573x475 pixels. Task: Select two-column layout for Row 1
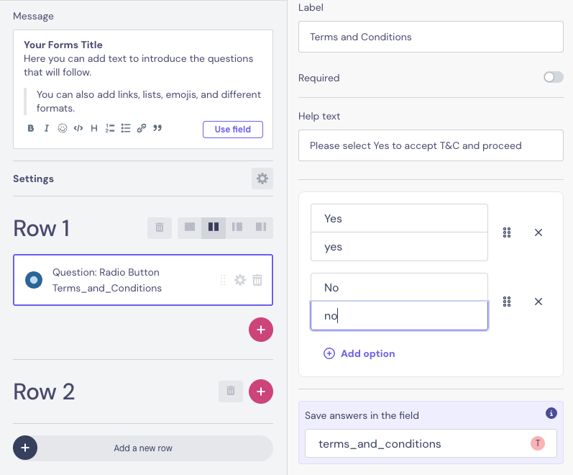coord(214,228)
